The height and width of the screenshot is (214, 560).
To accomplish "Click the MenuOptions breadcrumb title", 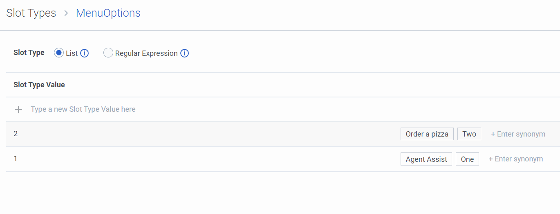I will (x=108, y=13).
